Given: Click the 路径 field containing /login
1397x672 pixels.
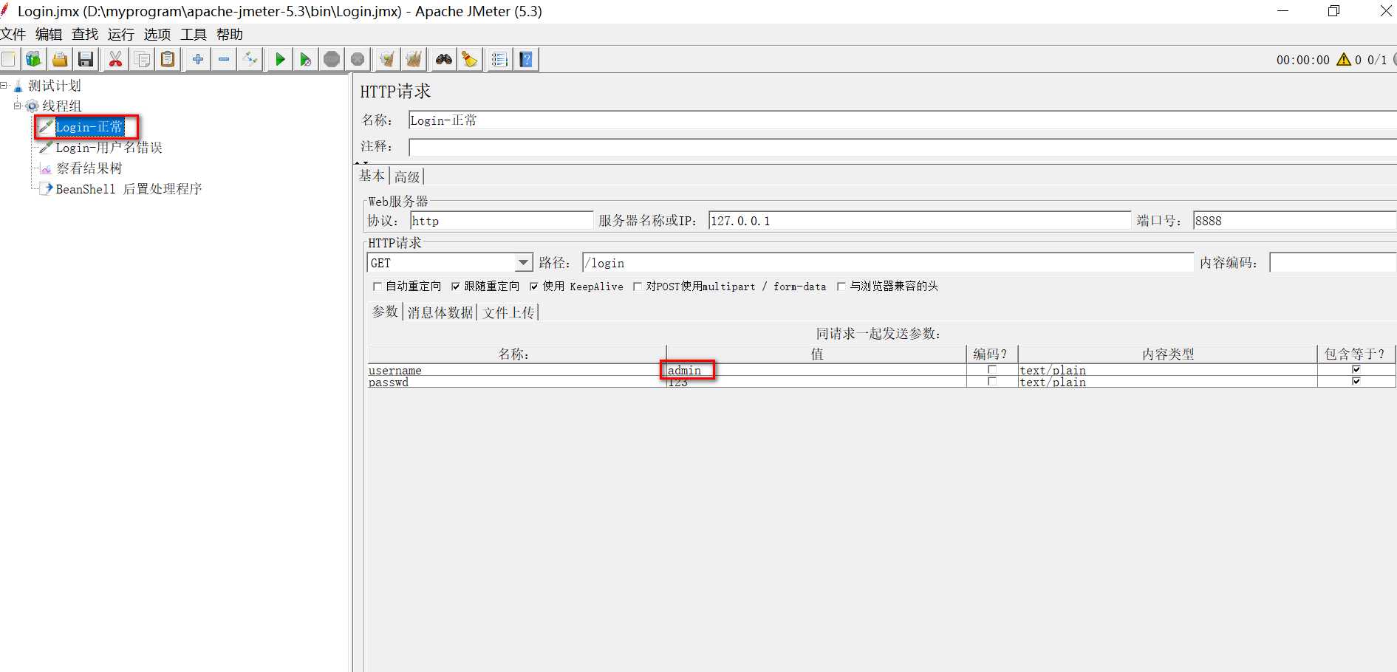Looking at the screenshot, I should tap(888, 263).
